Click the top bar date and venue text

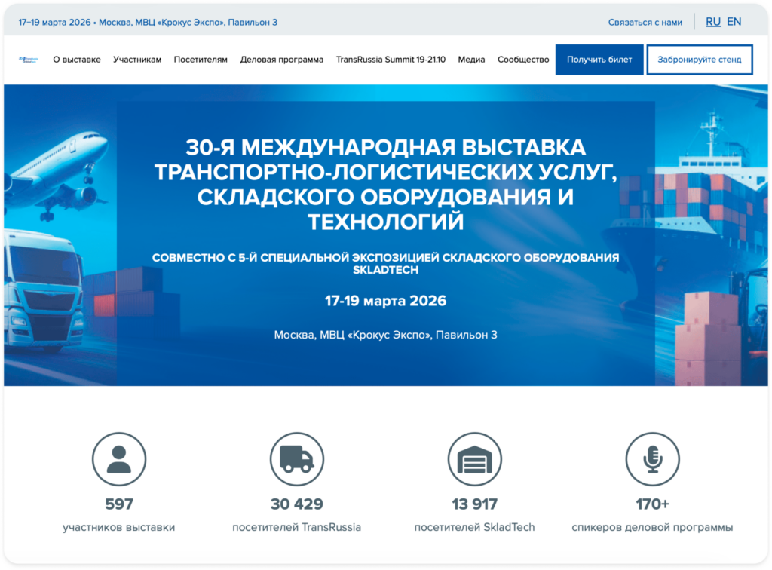[148, 22]
